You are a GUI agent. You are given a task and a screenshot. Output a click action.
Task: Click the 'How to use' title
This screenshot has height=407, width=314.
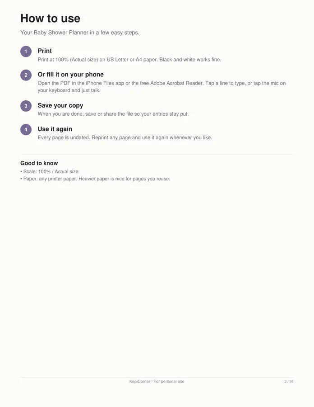(x=50, y=19)
